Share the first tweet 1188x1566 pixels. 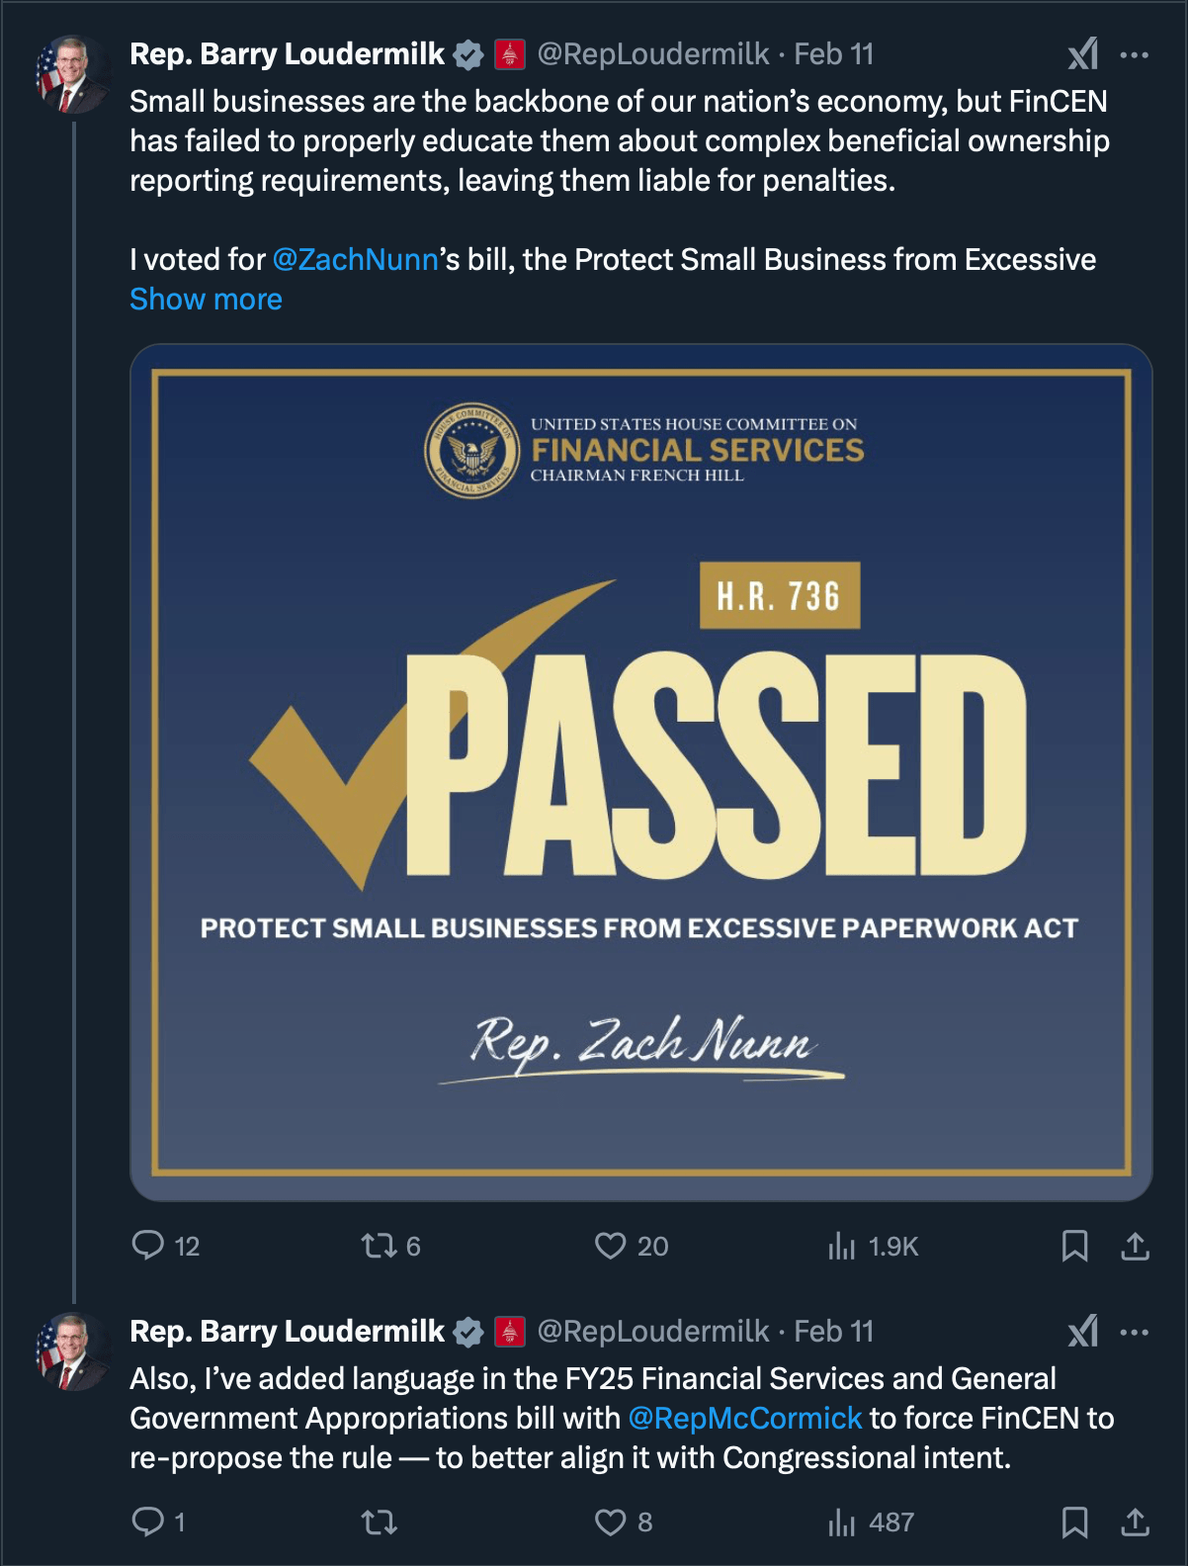click(x=1135, y=1246)
